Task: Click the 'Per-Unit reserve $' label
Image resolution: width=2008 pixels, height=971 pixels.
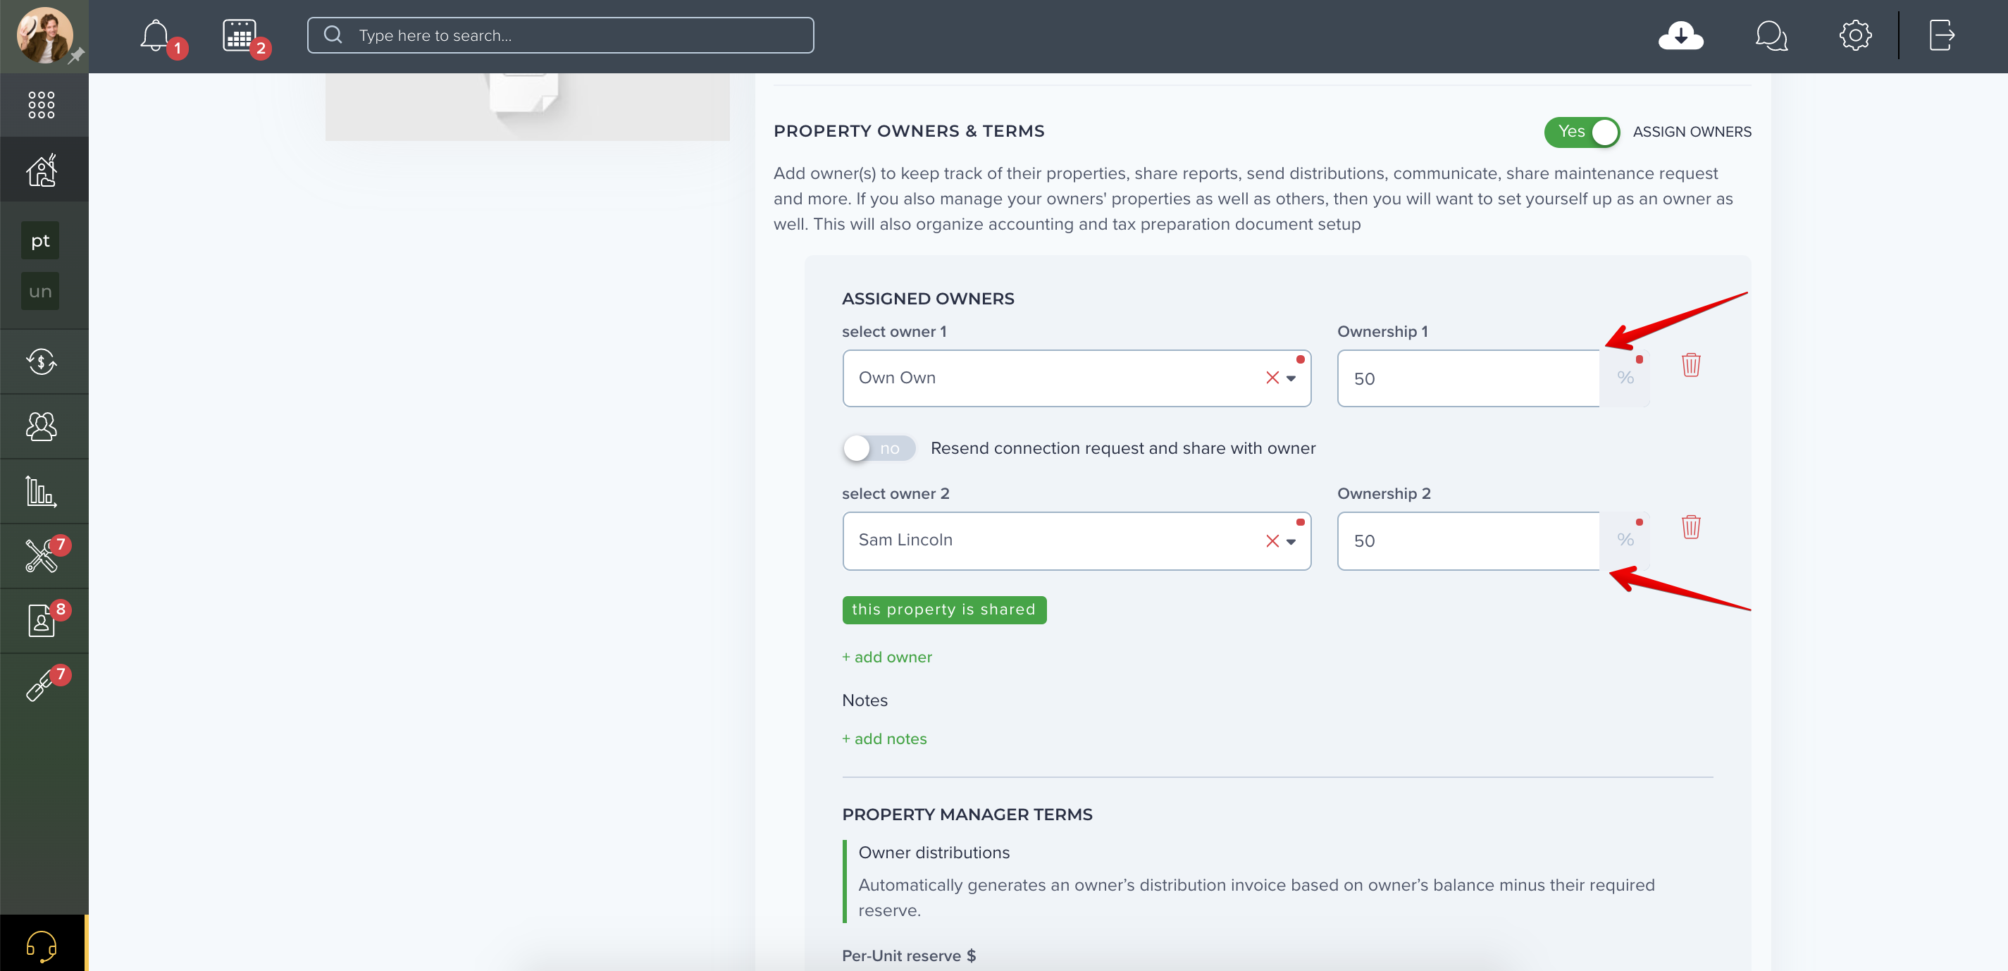Action: 908,955
